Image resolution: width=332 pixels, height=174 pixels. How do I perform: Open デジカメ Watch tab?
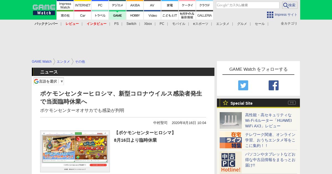coord(118,5)
